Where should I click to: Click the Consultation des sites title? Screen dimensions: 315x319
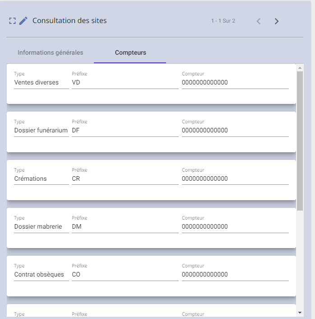69,20
